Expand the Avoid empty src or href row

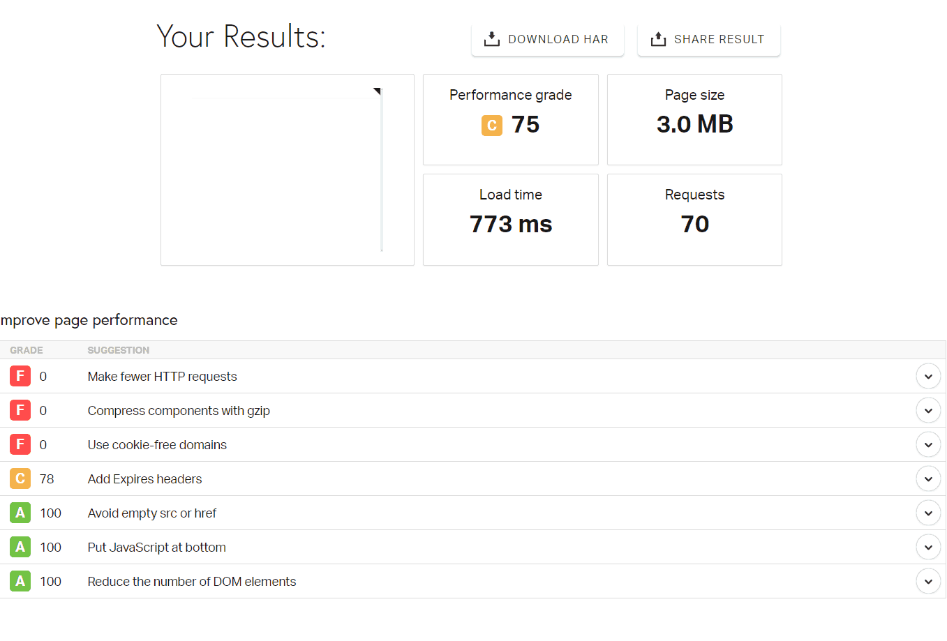(928, 513)
